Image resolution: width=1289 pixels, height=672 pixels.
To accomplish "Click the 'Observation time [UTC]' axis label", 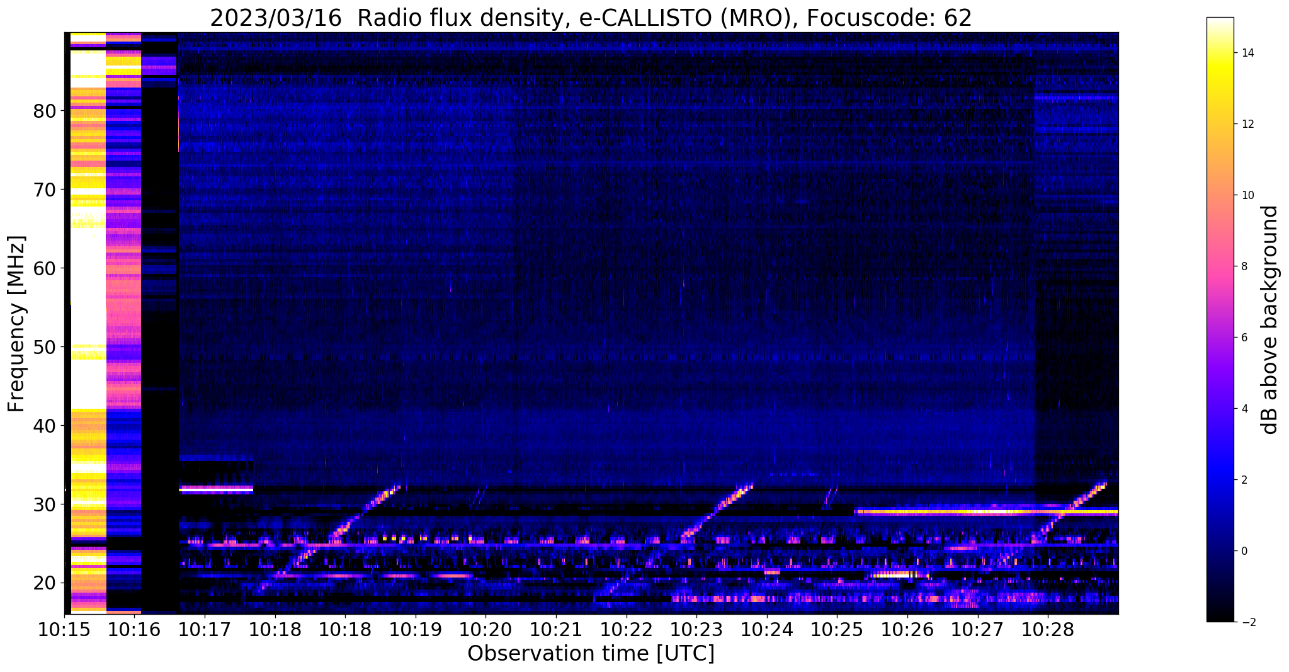I will [x=591, y=654].
